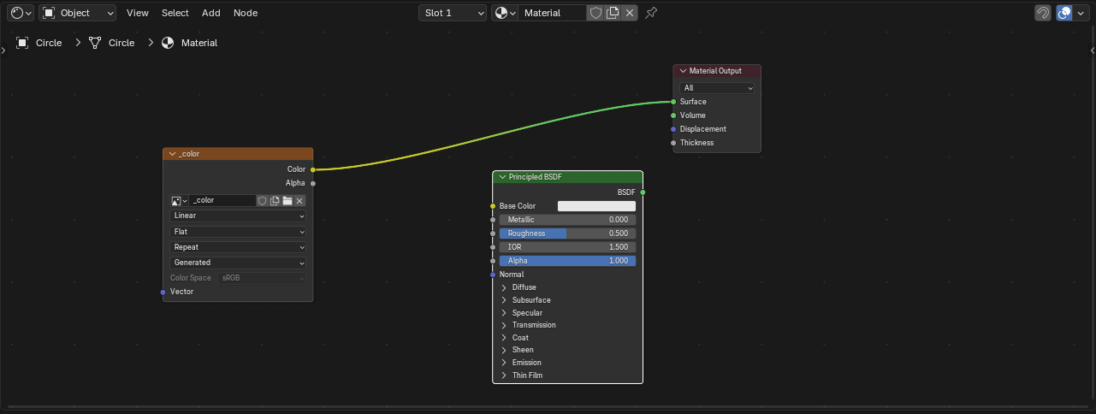Image resolution: width=1096 pixels, height=414 pixels.
Task: Duplicate the material with new-copy icon
Action: [x=613, y=13]
